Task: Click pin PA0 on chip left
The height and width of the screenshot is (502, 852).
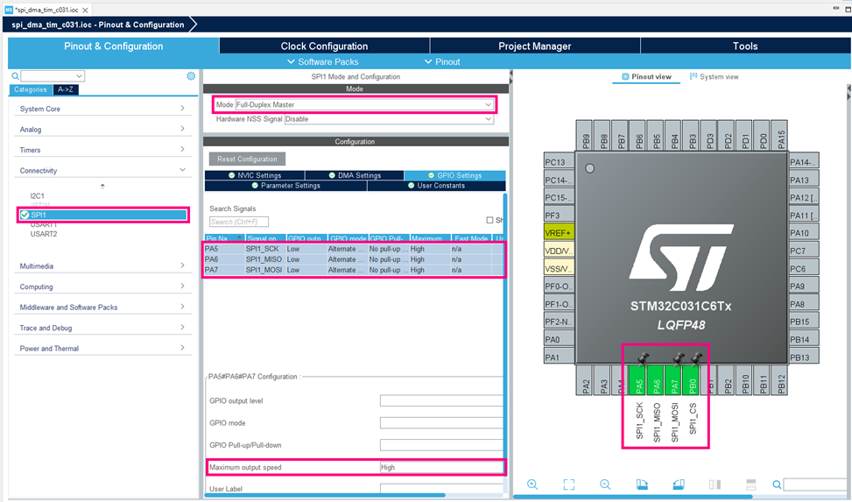Action: tap(560, 339)
